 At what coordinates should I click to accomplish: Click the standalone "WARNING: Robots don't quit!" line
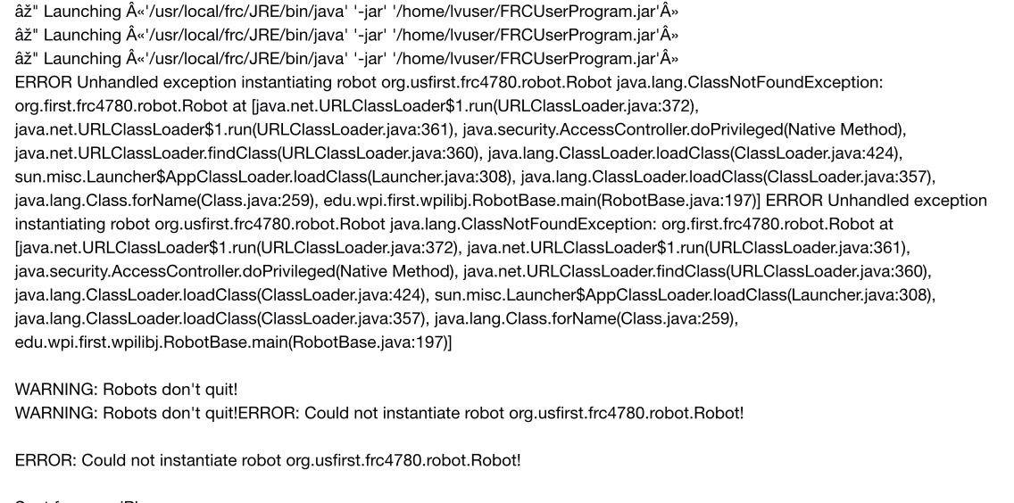(x=126, y=390)
